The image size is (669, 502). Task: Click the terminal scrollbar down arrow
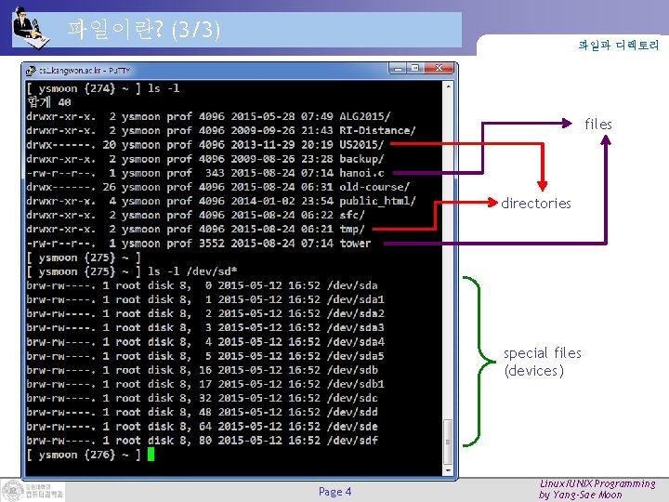pos(448,470)
